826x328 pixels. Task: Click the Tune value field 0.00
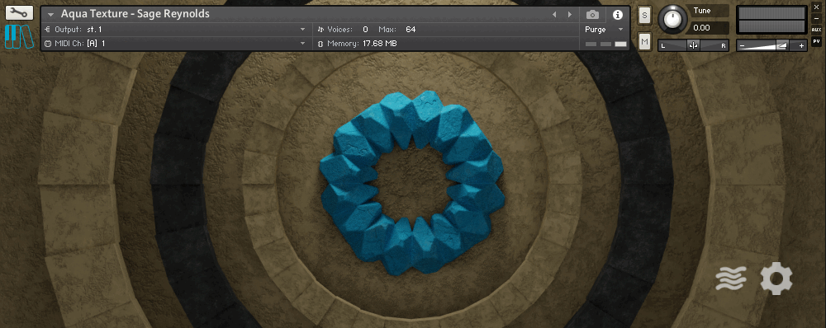tap(710, 28)
